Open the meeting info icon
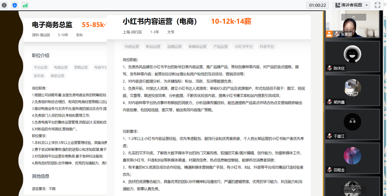388x196 pixels. tap(4, 5)
